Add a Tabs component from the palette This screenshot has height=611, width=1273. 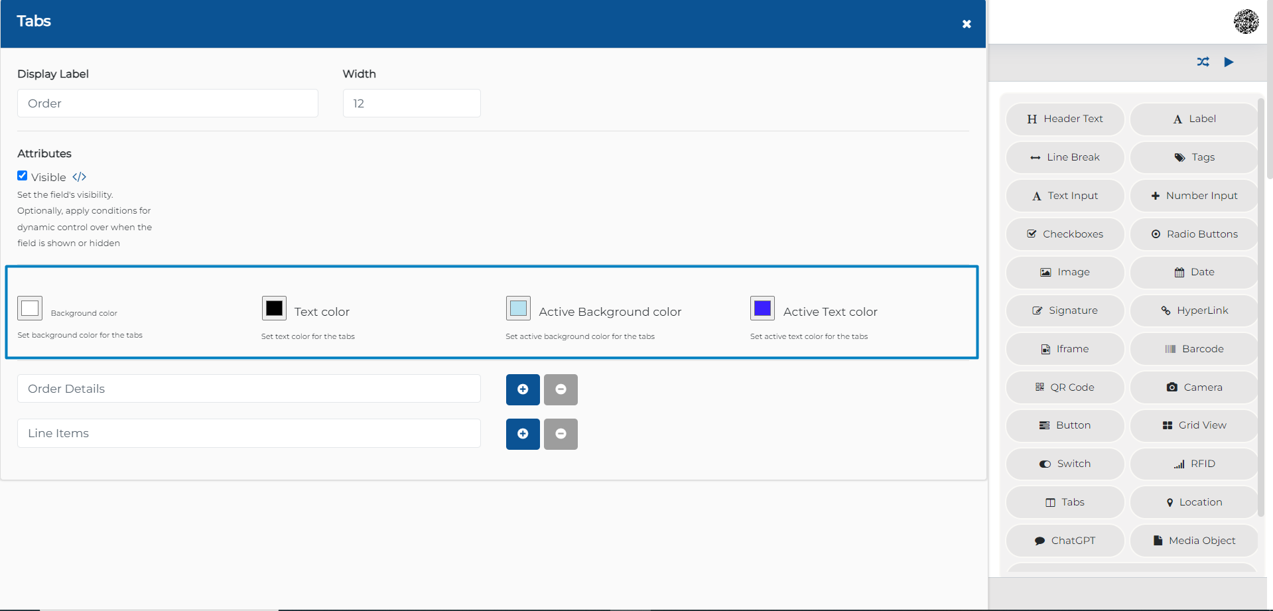point(1065,502)
